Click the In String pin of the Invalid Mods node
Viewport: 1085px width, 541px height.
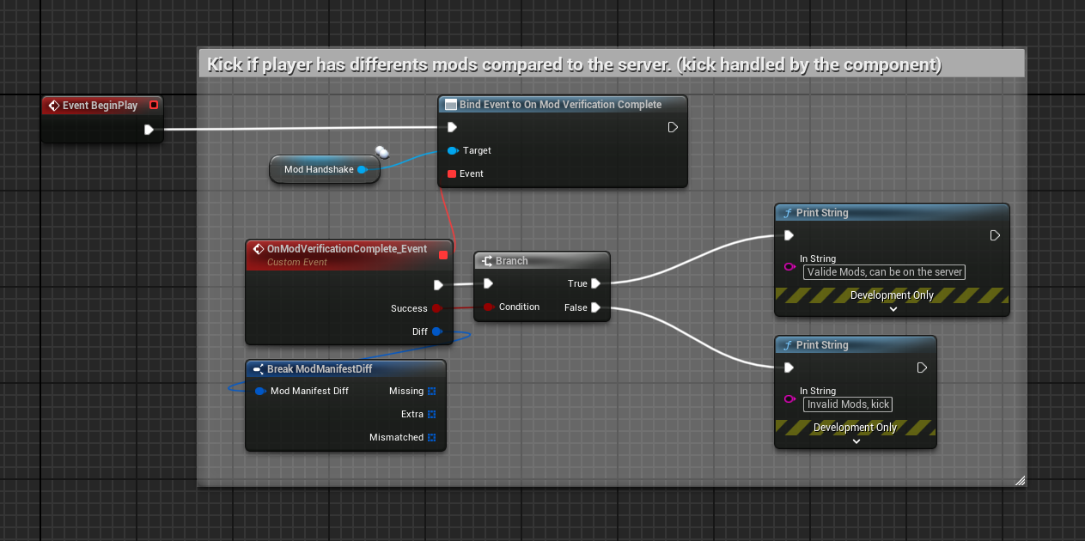(x=789, y=399)
